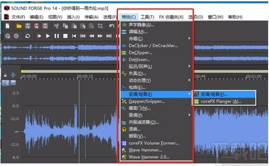Viewport: 269px width, 166px height.
Task: Select Wave Hammer... entry
Action: 156,150
